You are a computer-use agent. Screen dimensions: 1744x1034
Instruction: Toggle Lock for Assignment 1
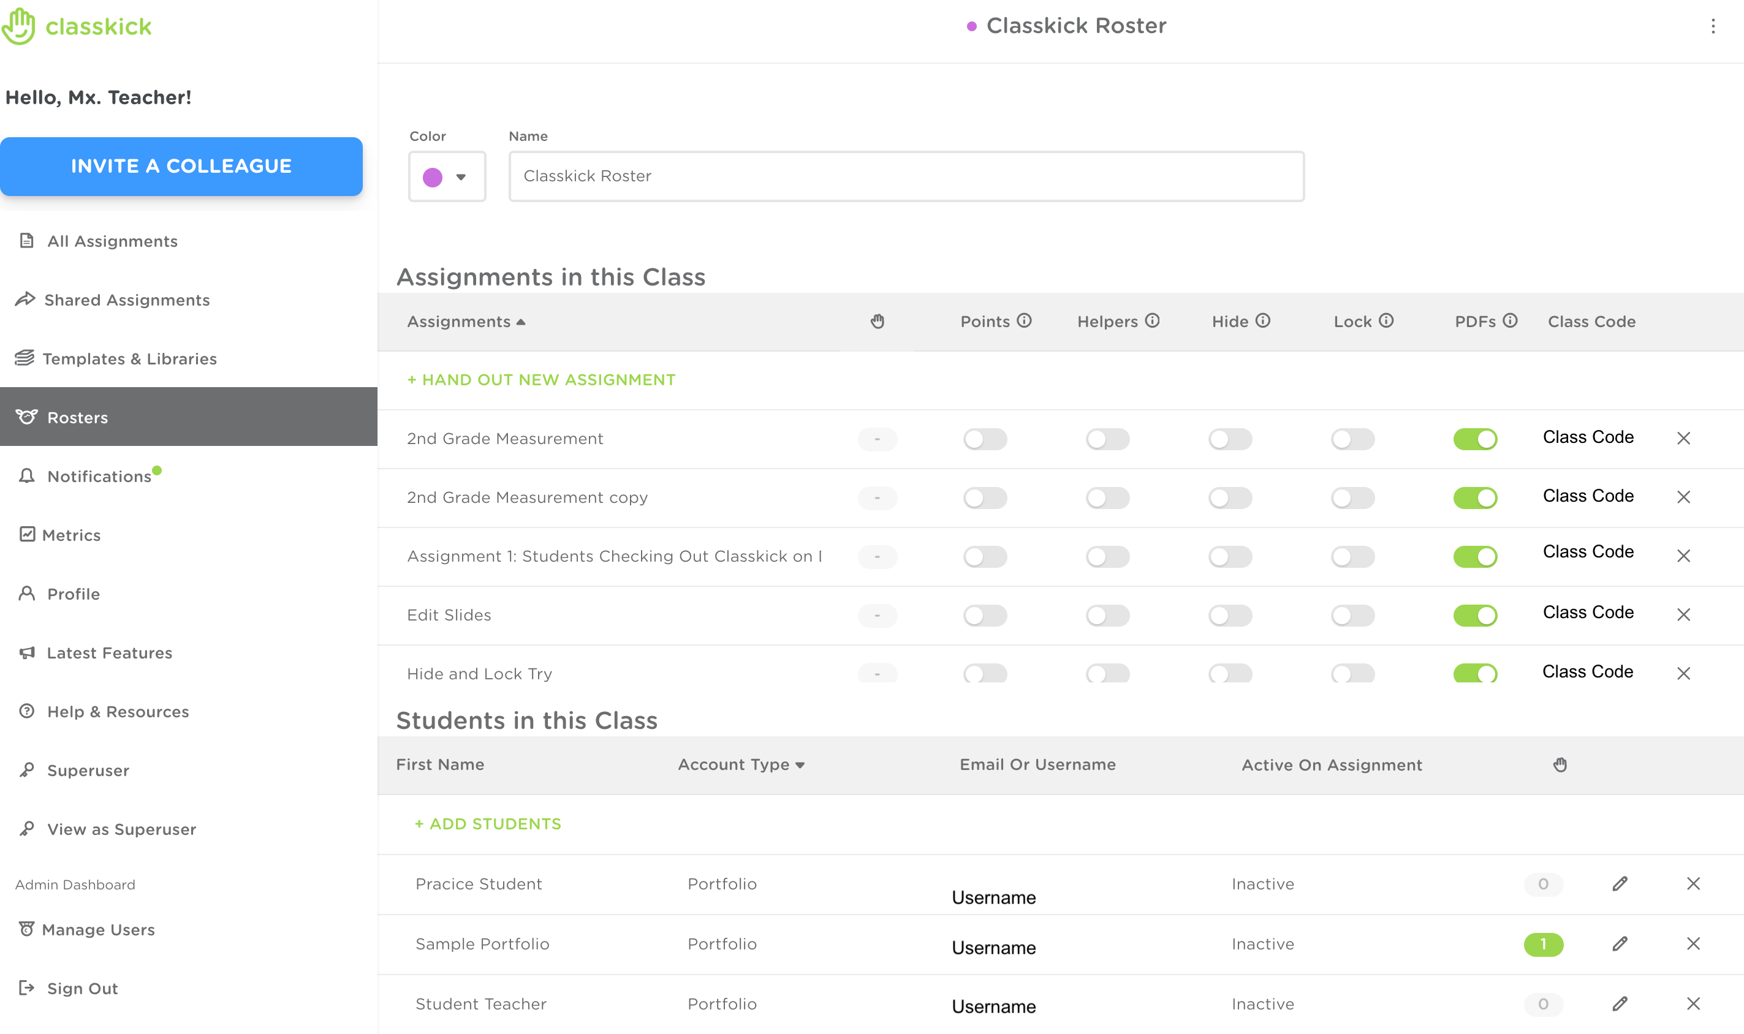[1352, 557]
